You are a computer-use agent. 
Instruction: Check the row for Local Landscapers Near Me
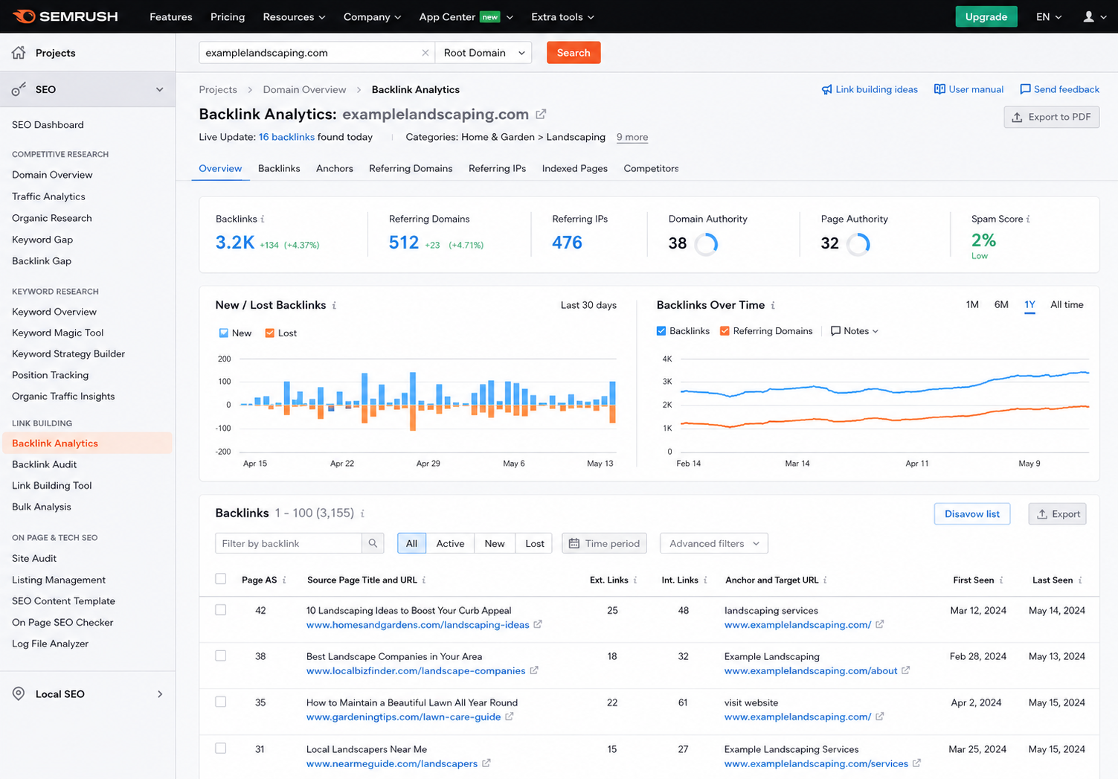point(221,748)
